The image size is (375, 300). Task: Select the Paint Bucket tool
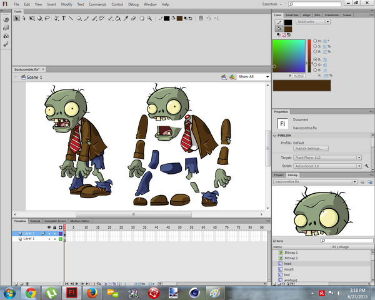[x=117, y=18]
